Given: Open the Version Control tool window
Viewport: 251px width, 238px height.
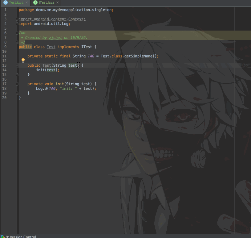Looking at the screenshot, I should 21,236.
